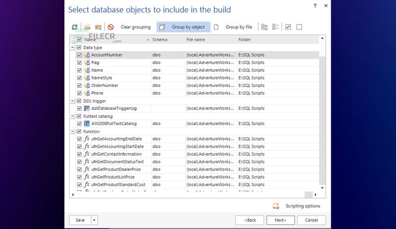Close the build wizard dialog
Image resolution: width=396 pixels, height=229 pixels.
click(326, 6)
